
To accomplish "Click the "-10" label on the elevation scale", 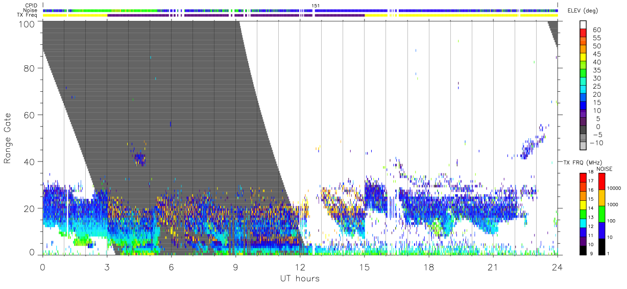I will (x=597, y=143).
